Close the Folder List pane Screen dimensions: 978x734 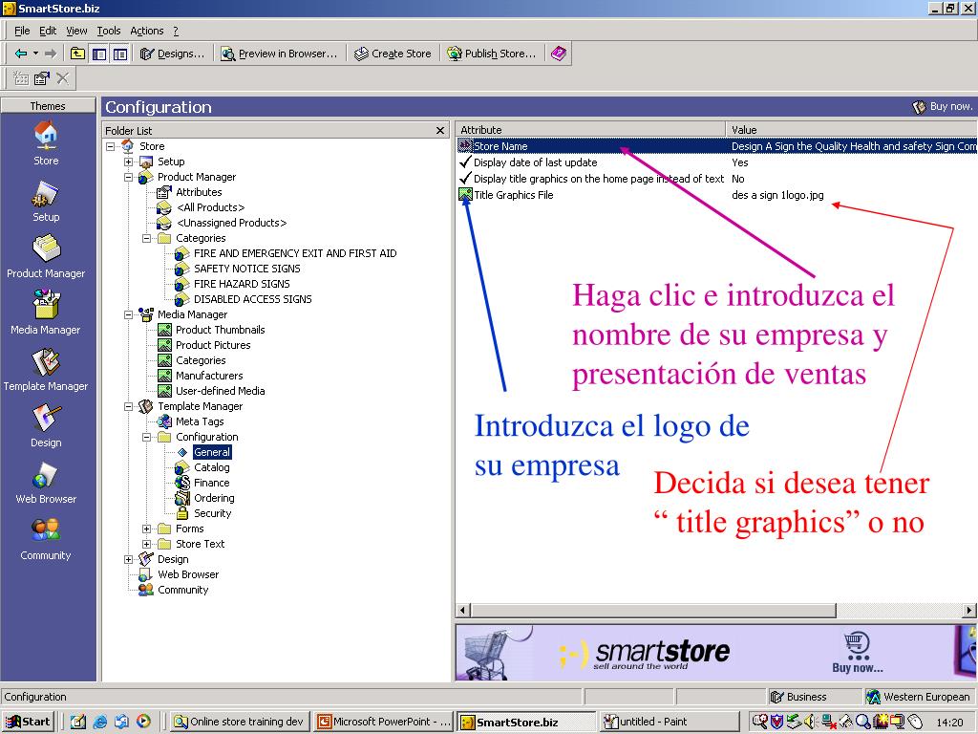(439, 130)
